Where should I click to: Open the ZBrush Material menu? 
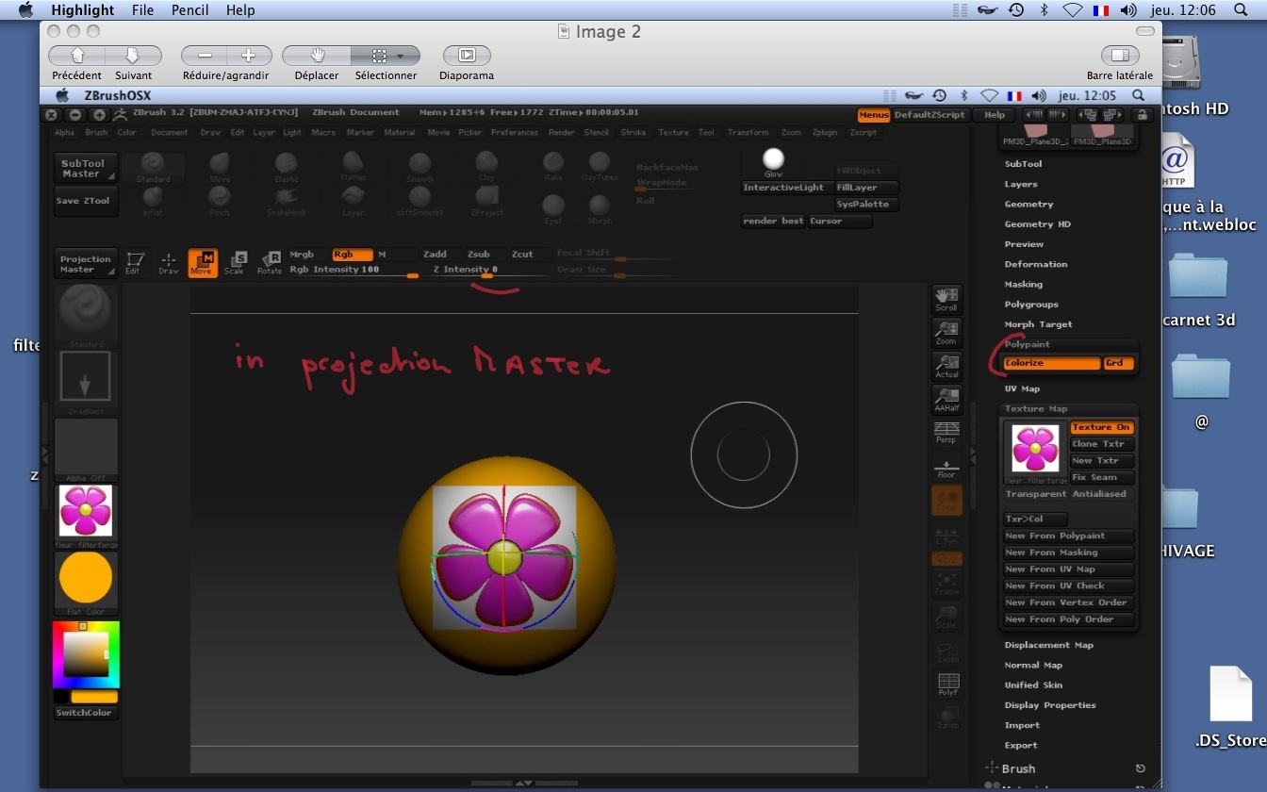tap(400, 133)
